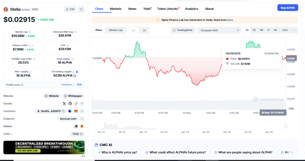Image resolution: width=305 pixels, height=161 pixels.
Task: Open the News tab
Action: (x=132, y=9)
